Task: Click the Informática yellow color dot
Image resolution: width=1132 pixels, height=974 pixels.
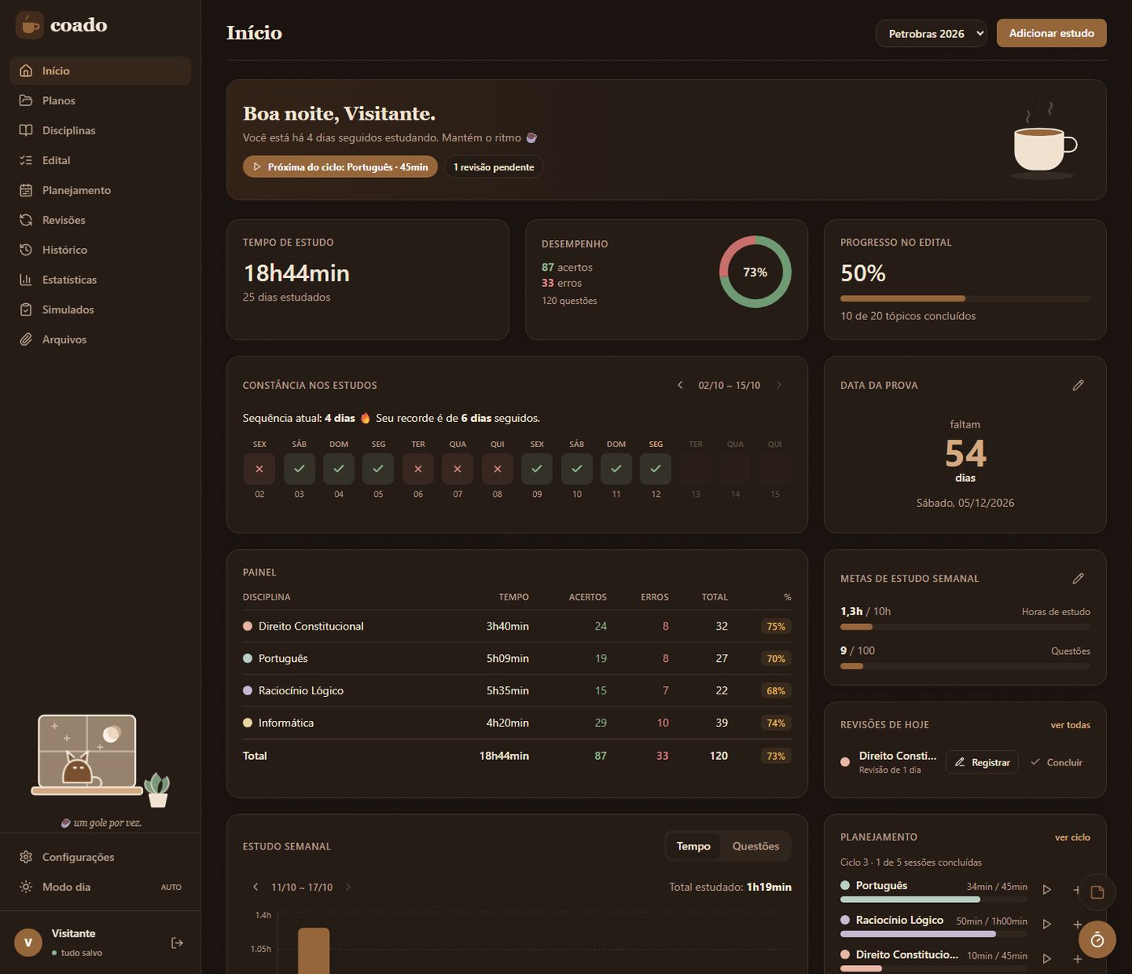Action: coord(247,723)
